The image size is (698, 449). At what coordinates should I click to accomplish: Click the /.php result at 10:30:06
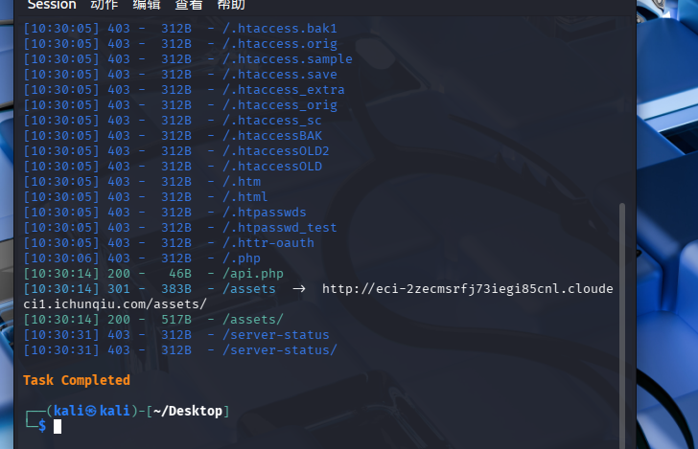(x=241, y=258)
